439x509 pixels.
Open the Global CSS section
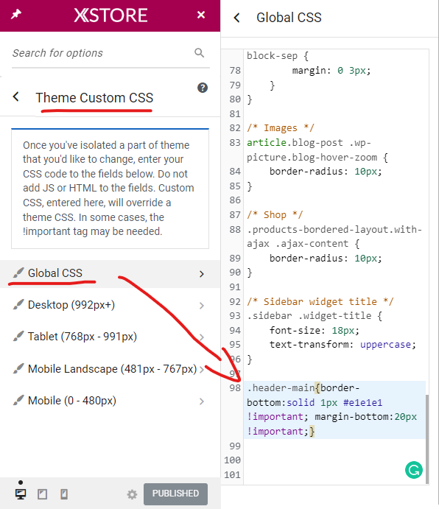(x=110, y=274)
